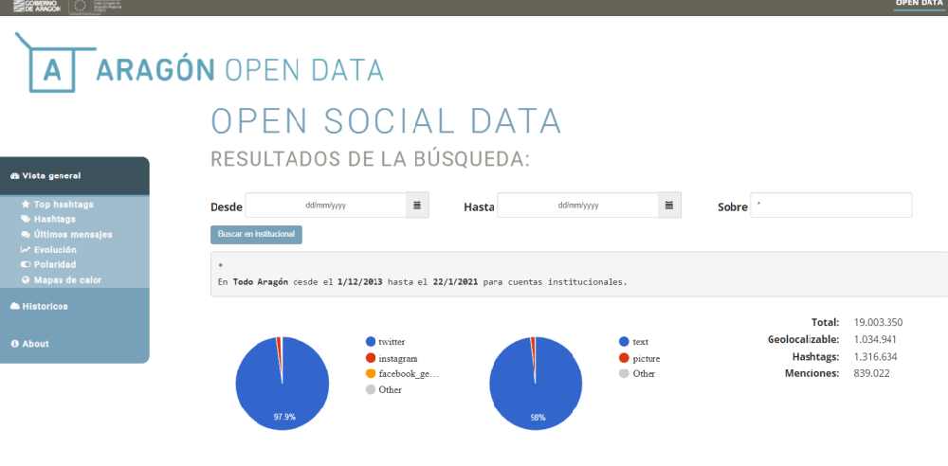Click the picture legend label
The image size is (948, 466).
(x=647, y=358)
